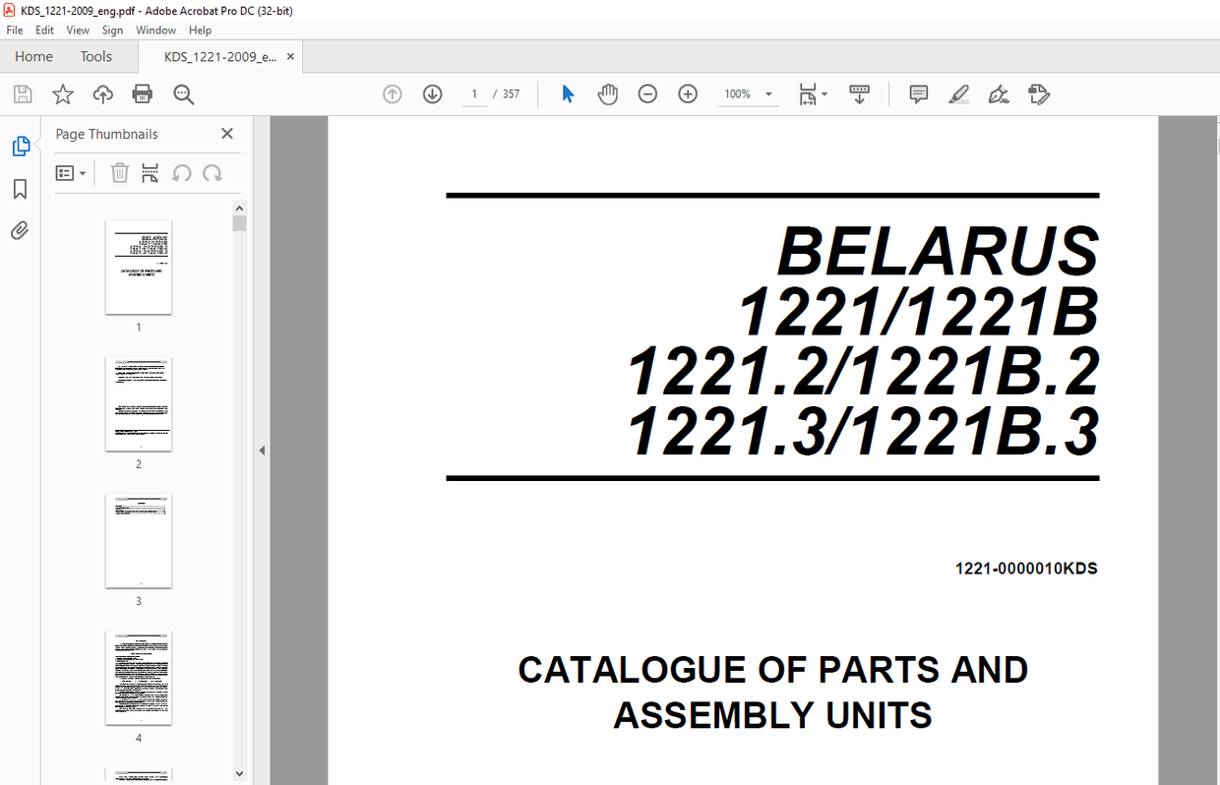Open the Fill & Sign tool
The height and width of the screenshot is (785, 1220).
click(x=997, y=93)
